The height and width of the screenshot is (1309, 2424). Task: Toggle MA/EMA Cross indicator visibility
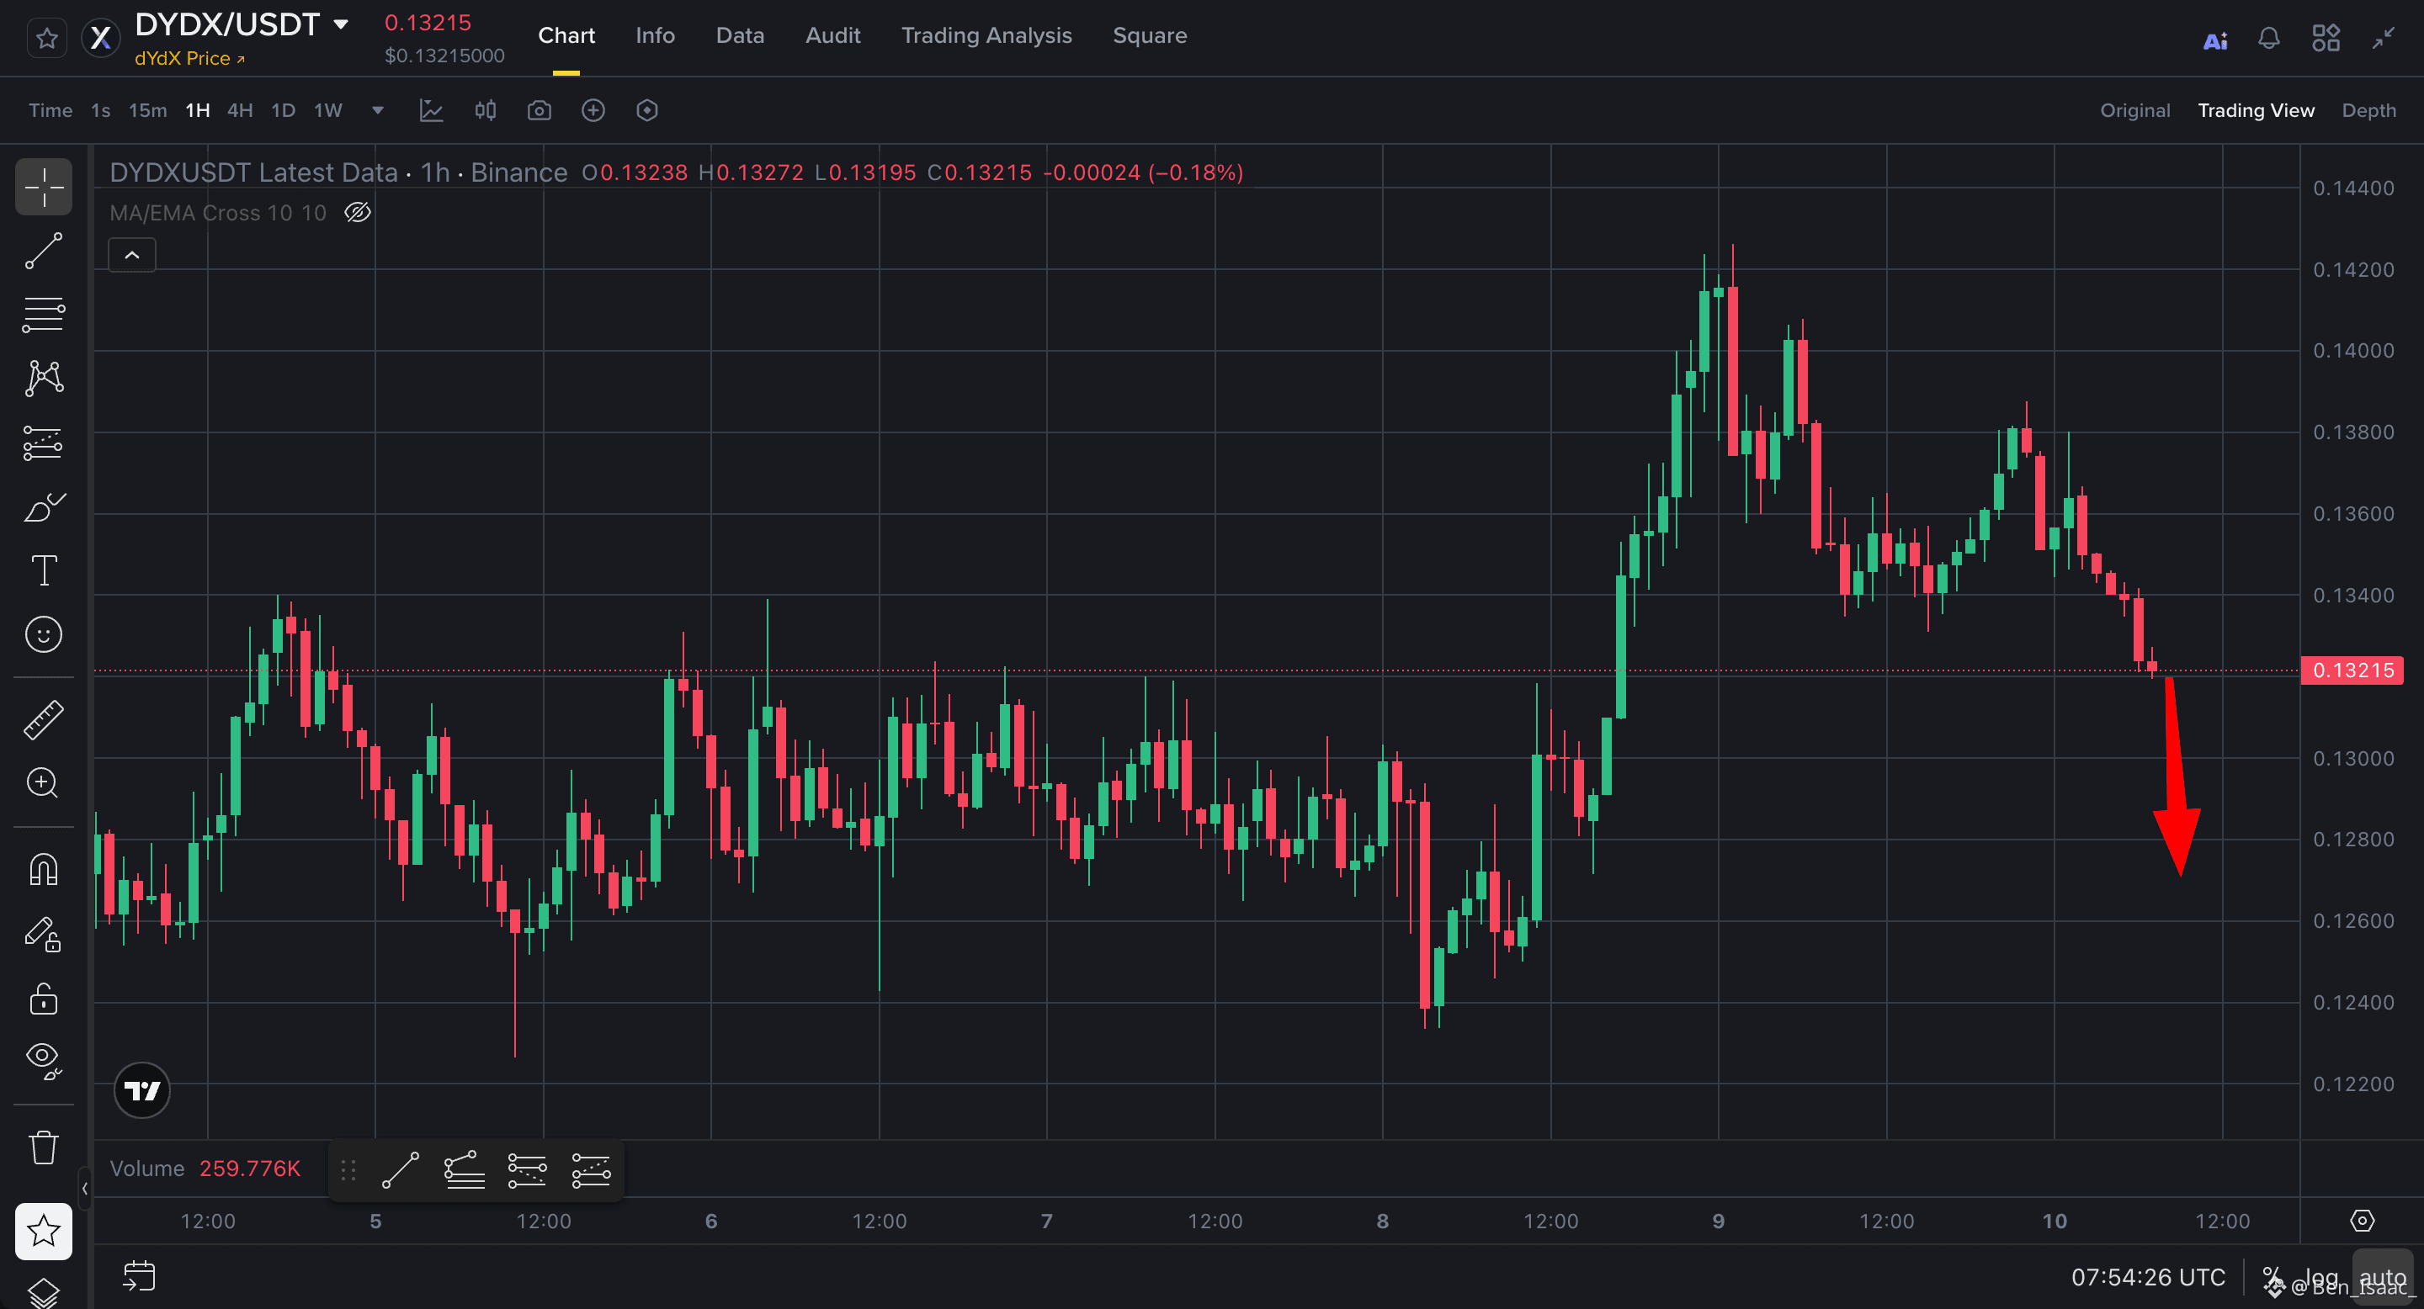pyautogui.click(x=357, y=213)
